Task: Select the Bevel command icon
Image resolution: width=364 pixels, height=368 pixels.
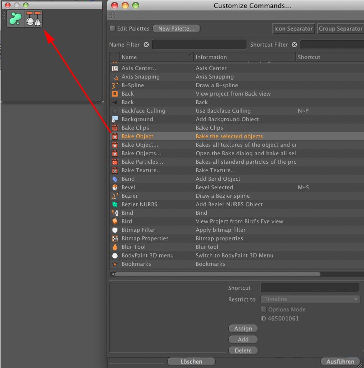Action: (115, 187)
